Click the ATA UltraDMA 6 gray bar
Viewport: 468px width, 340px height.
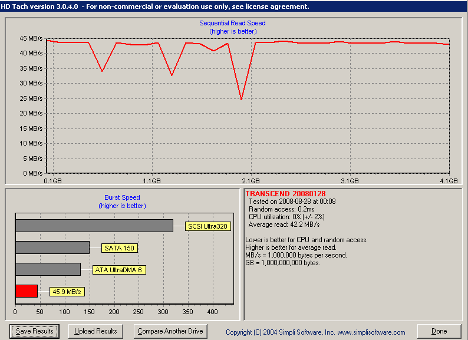pyautogui.click(x=48, y=269)
